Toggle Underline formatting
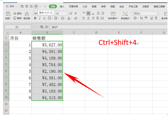The image size is (168, 117). (x=44, y=18)
